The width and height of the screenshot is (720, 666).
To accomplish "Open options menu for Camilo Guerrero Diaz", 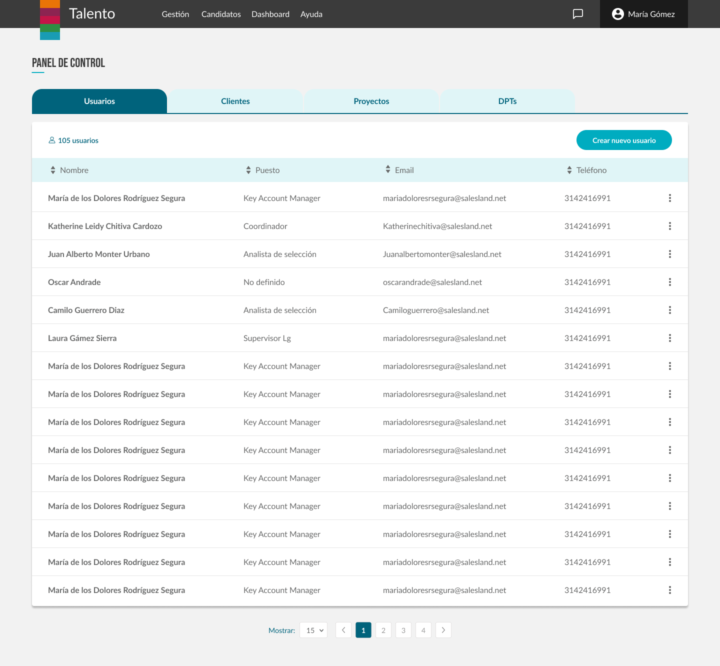I will pyautogui.click(x=669, y=310).
